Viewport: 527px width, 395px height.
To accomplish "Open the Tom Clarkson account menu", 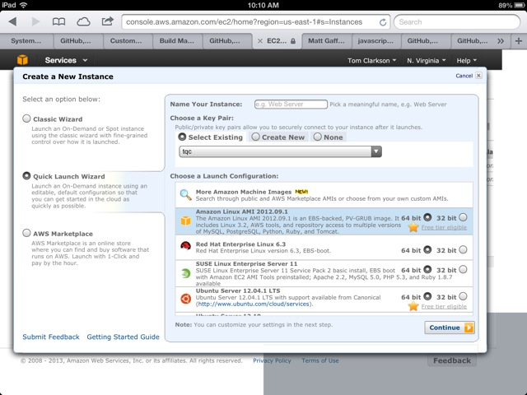I will coord(371,60).
